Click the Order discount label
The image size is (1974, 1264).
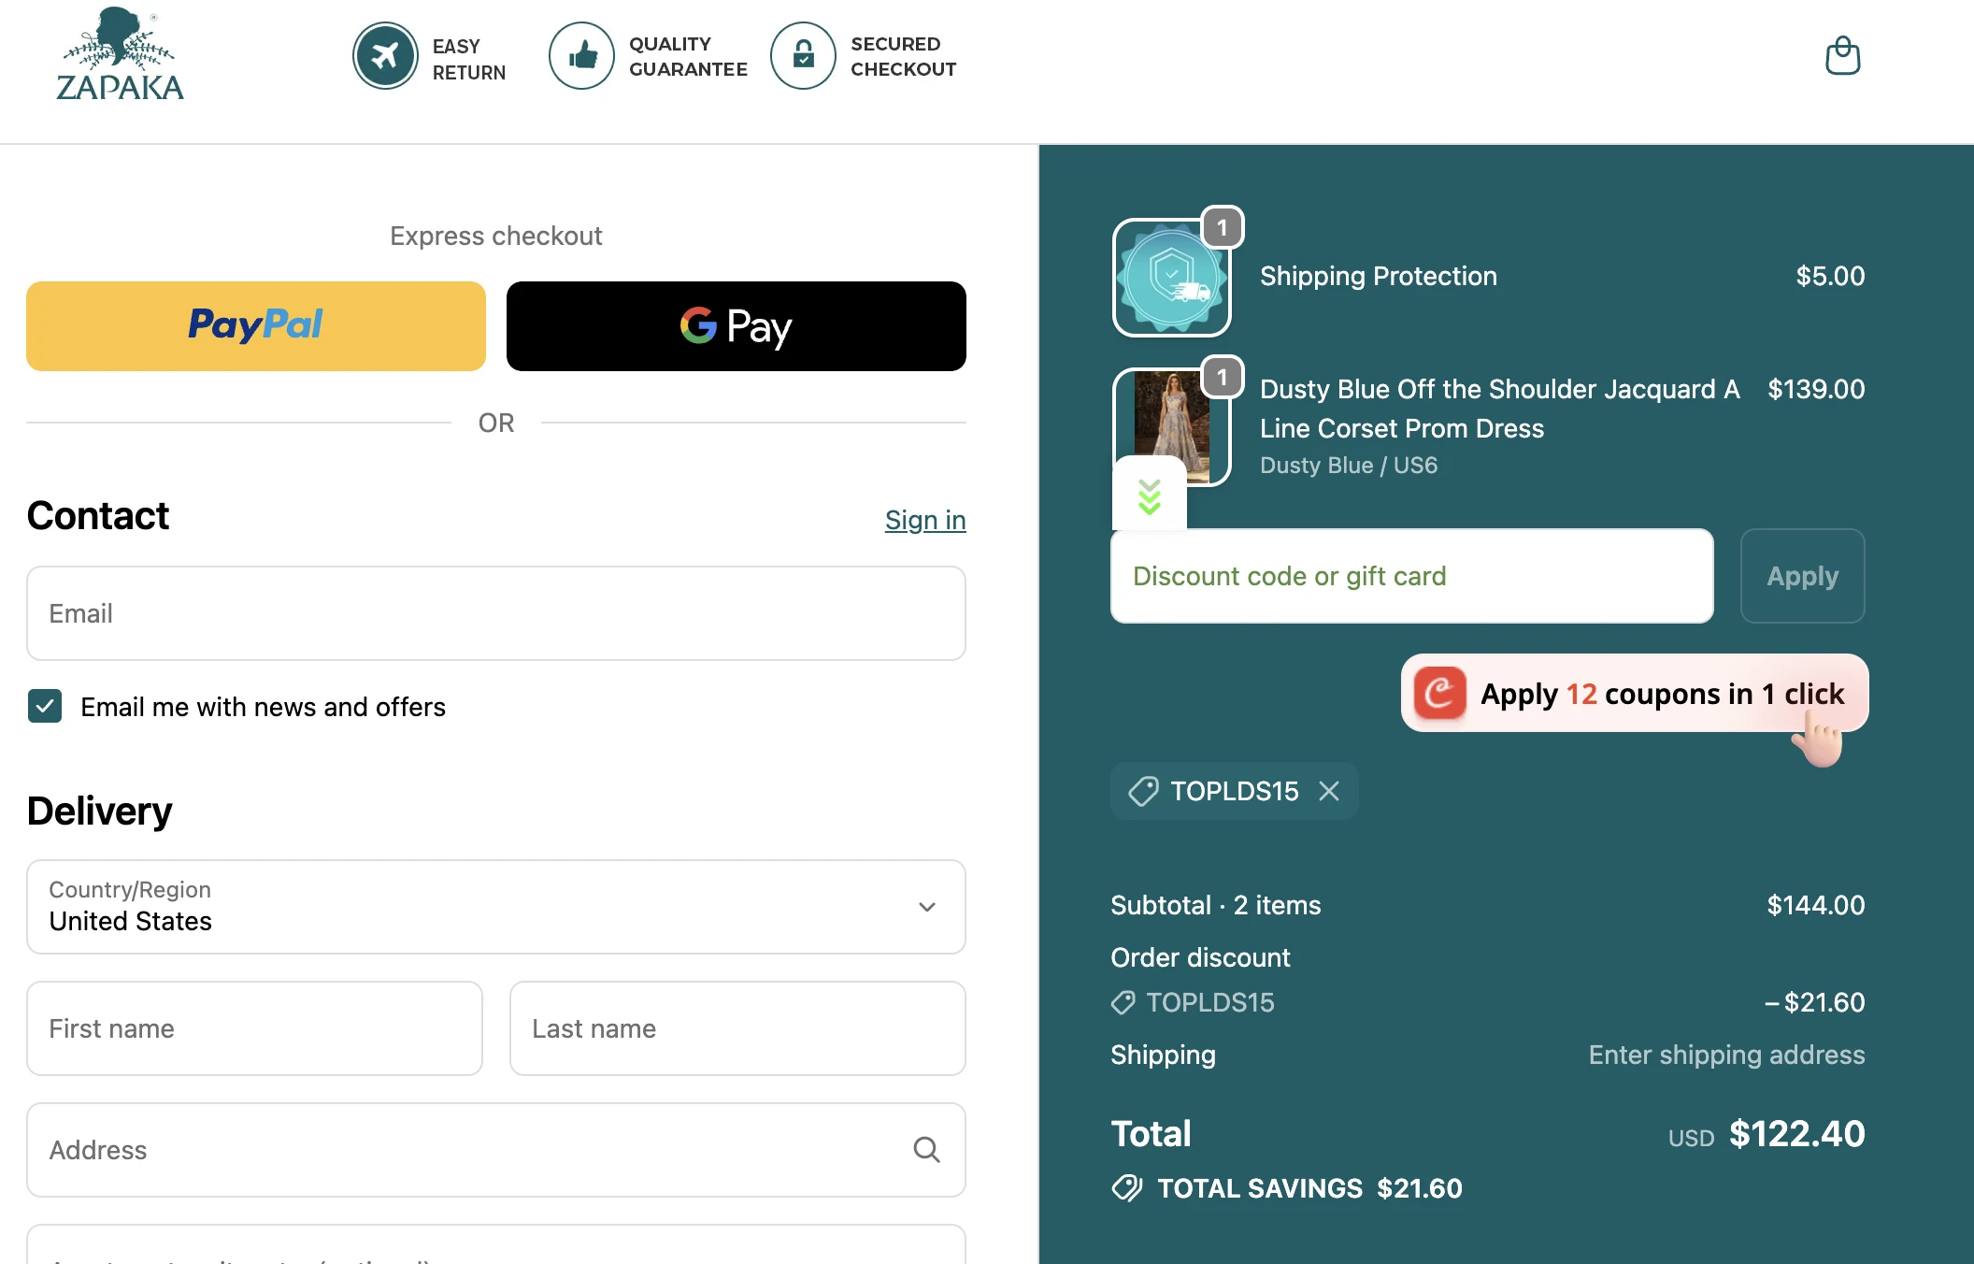[x=1200, y=957]
